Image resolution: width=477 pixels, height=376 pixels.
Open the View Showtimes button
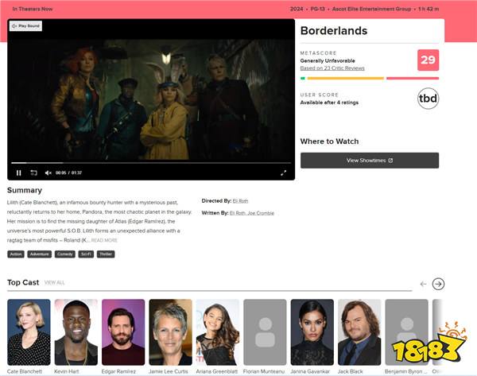tap(370, 161)
